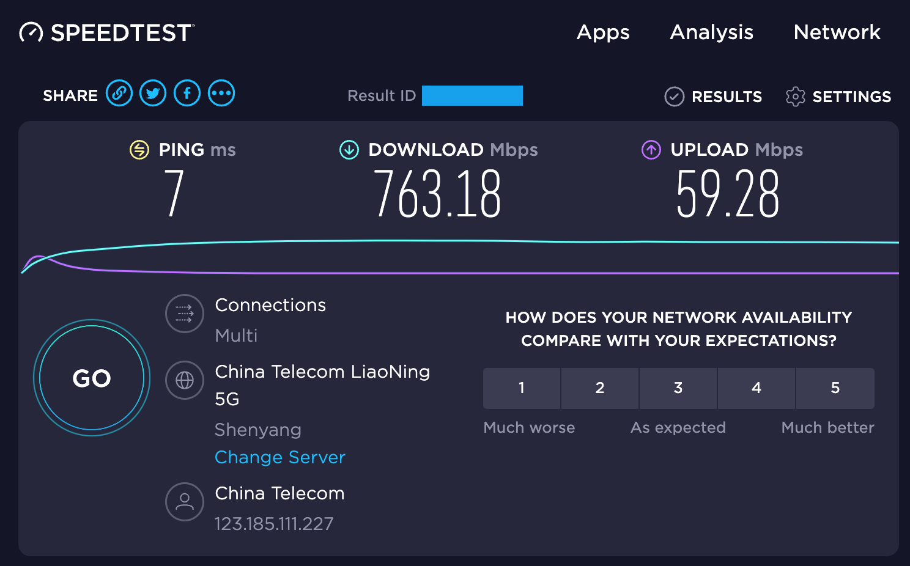
Task: Rate network availability as 5
Action: tap(835, 388)
